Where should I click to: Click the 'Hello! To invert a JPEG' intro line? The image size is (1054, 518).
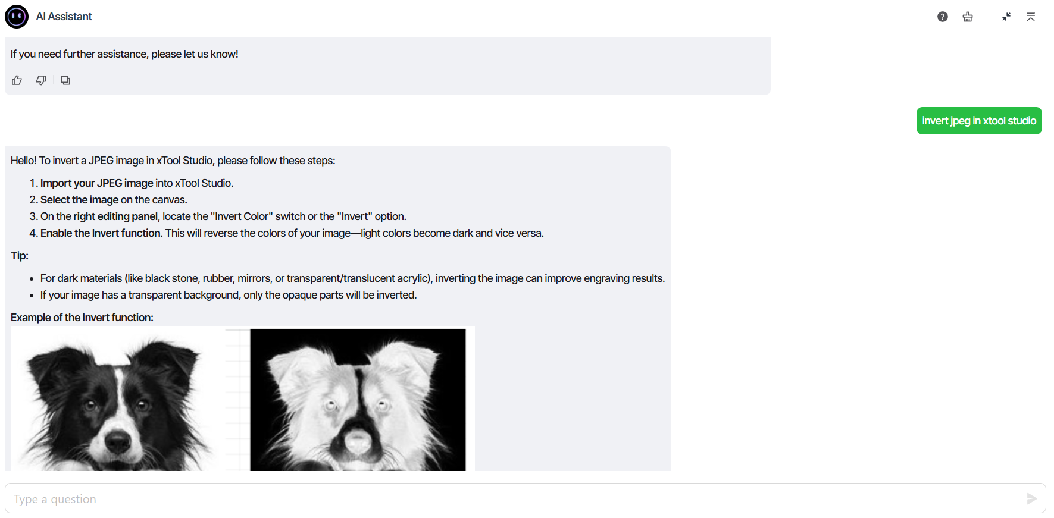tap(173, 161)
